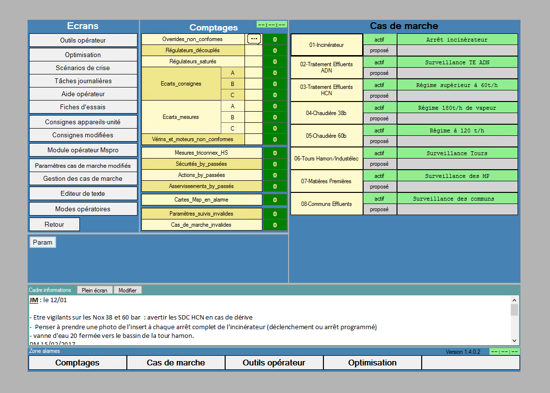
Task: Click the scrollbar thumb of the information text
Action: click(514, 310)
